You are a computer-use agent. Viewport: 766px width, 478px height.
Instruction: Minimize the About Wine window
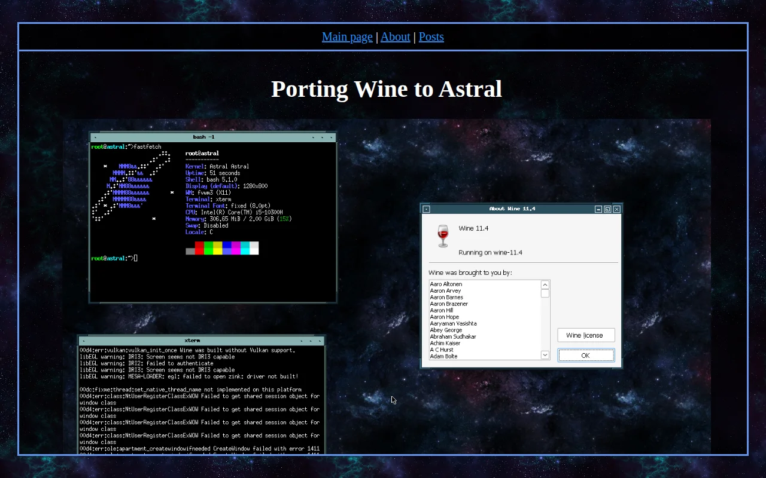click(598, 209)
